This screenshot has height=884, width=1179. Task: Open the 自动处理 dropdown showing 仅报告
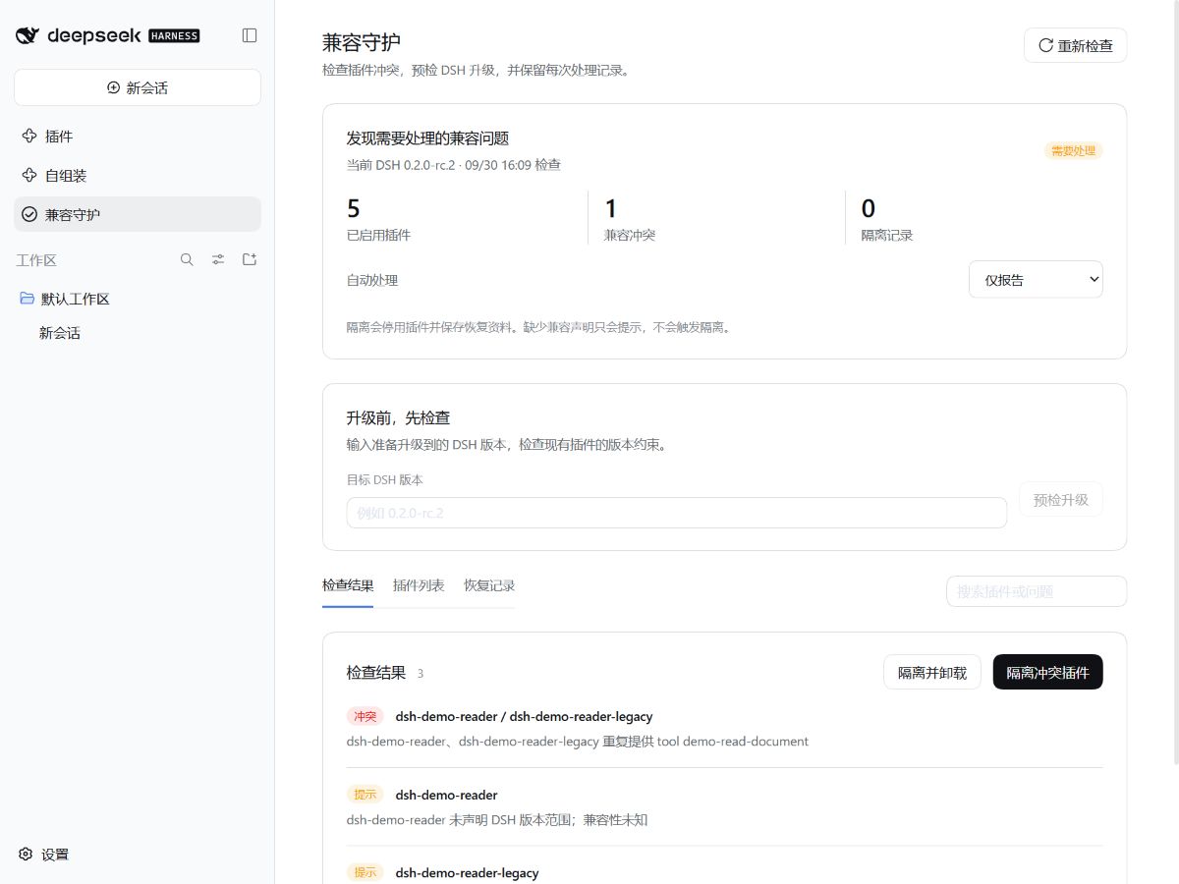pyautogui.click(x=1036, y=279)
